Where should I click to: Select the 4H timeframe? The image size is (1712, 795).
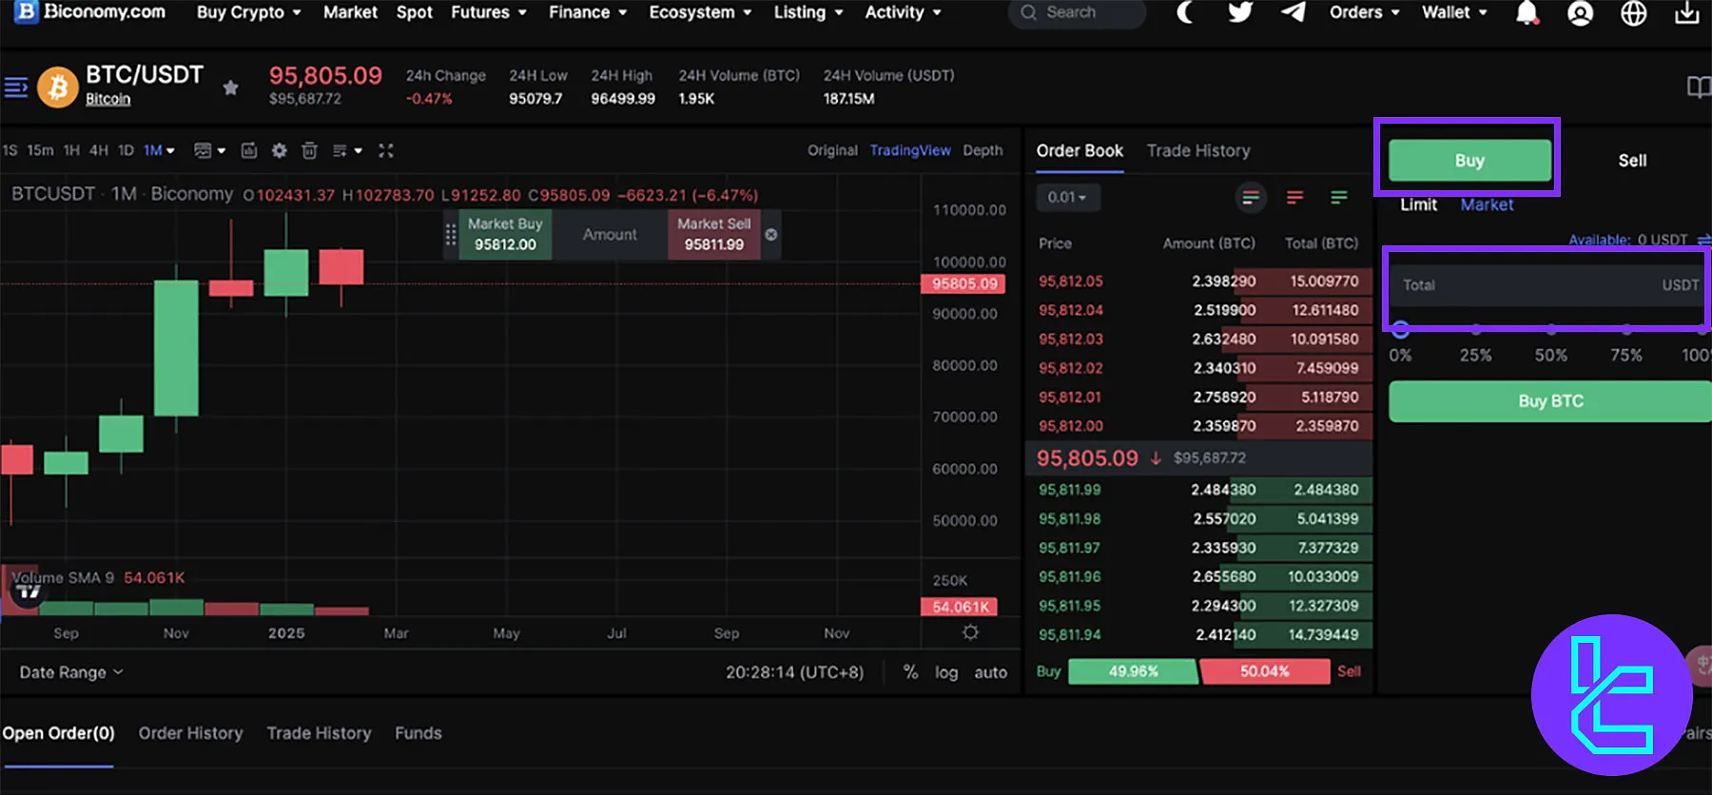[x=99, y=150]
